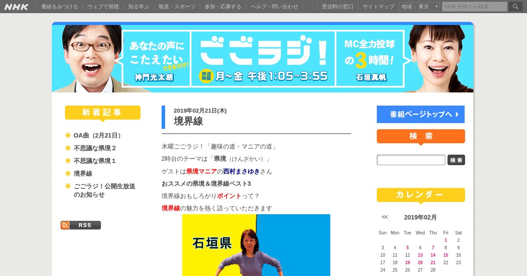
Task: Open 受信料の窓口 link
Action: (x=338, y=7)
